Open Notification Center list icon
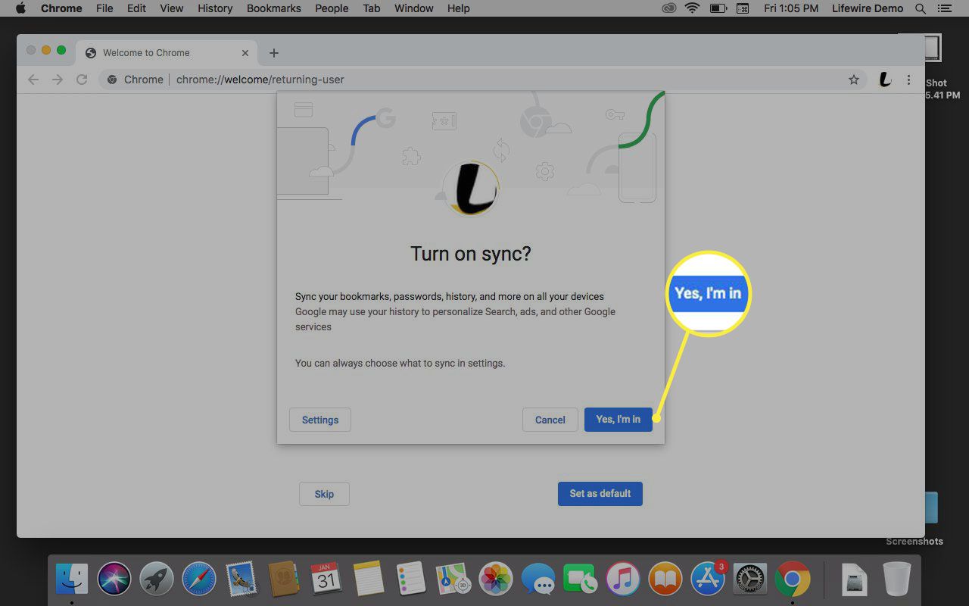Screen dimensions: 969x606 coord(946,8)
